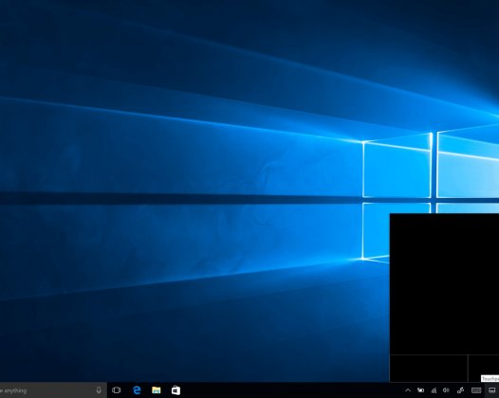
Task: Show hidden system tray icons
Action: click(x=408, y=390)
